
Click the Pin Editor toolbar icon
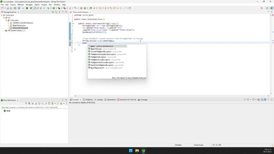point(129,8)
